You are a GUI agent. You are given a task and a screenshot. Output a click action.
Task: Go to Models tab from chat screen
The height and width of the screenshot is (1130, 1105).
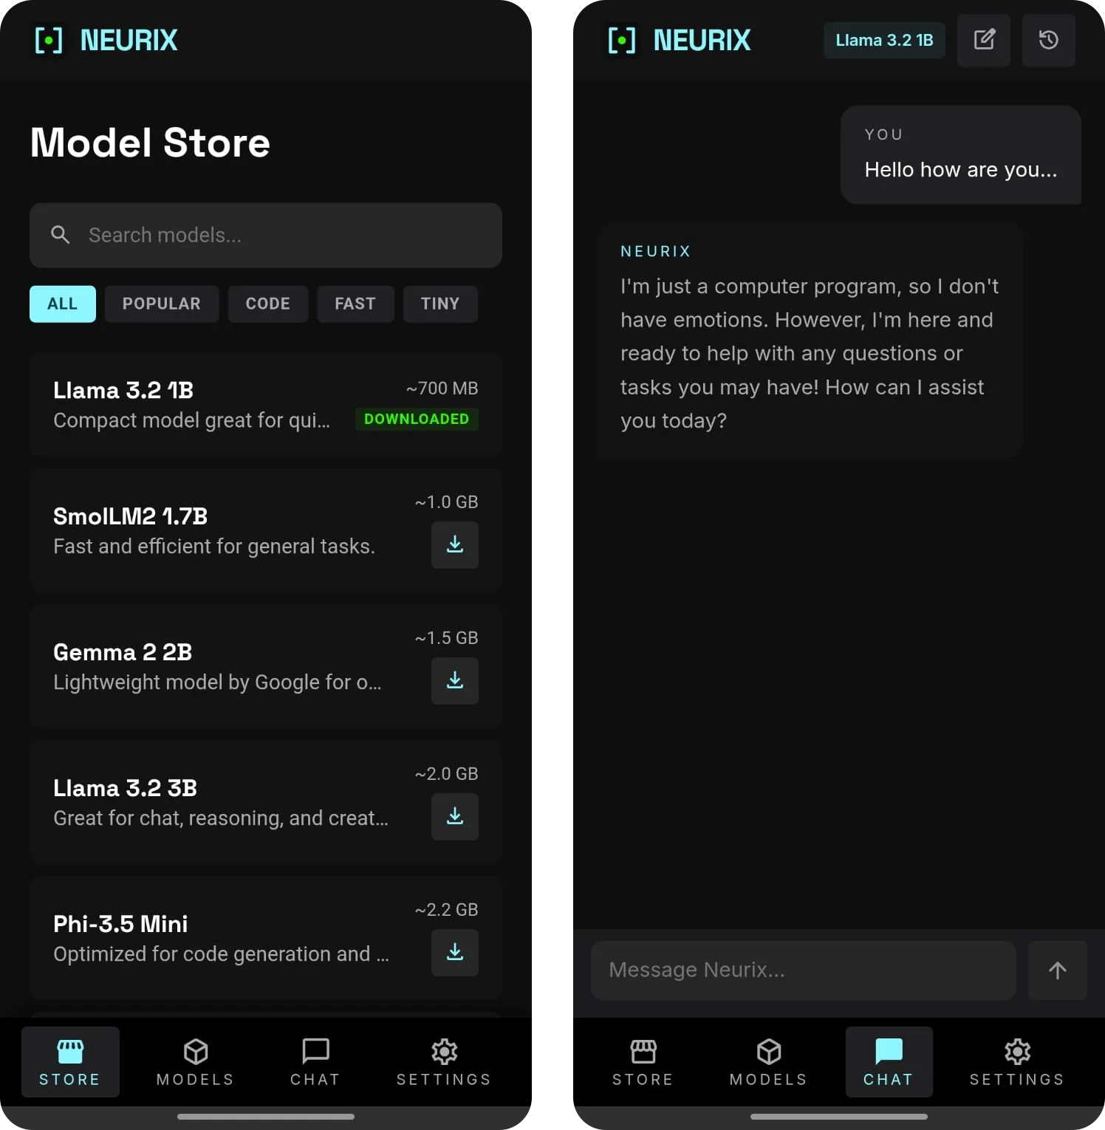pyautogui.click(x=769, y=1062)
